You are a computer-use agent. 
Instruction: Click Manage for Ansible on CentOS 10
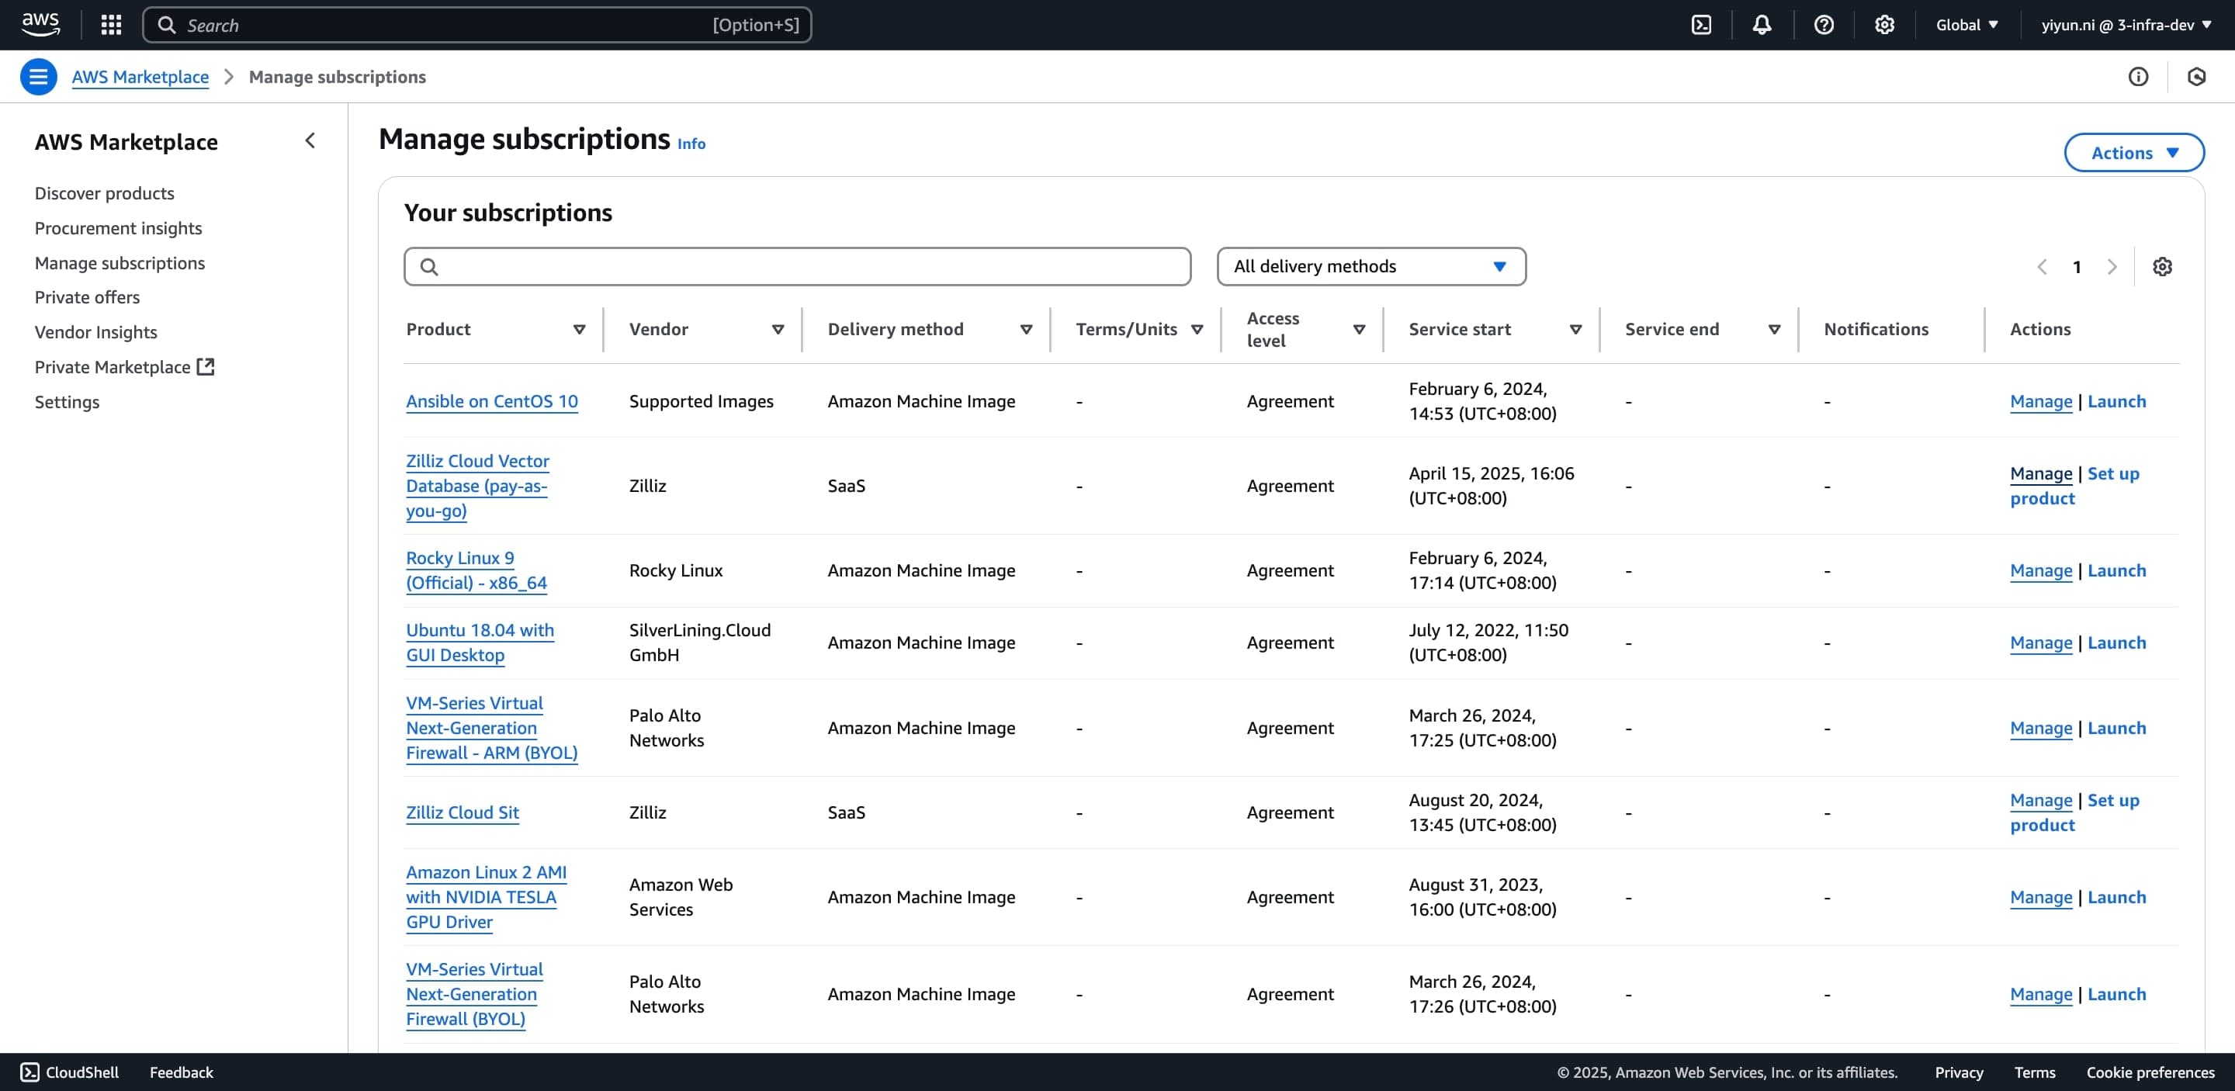[x=2041, y=400]
